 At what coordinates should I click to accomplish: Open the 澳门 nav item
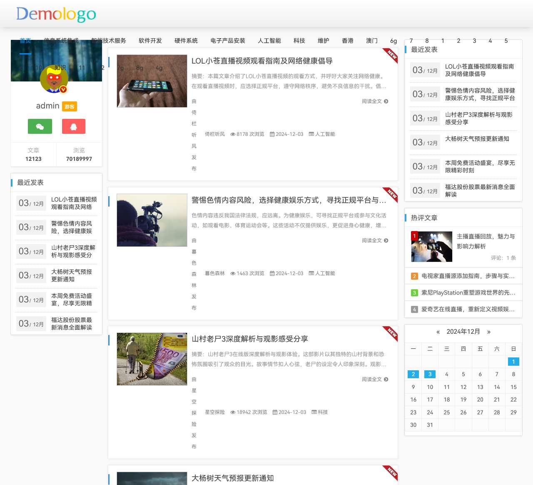[x=372, y=41]
